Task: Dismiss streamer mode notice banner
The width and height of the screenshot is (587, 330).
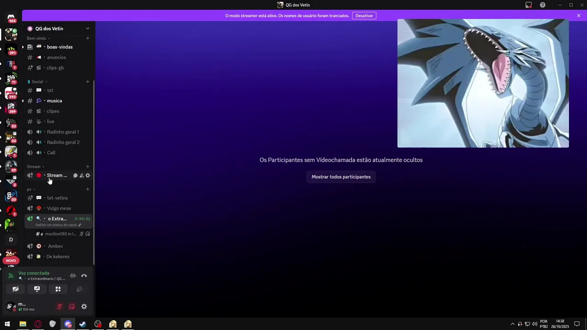Action: pos(579,16)
